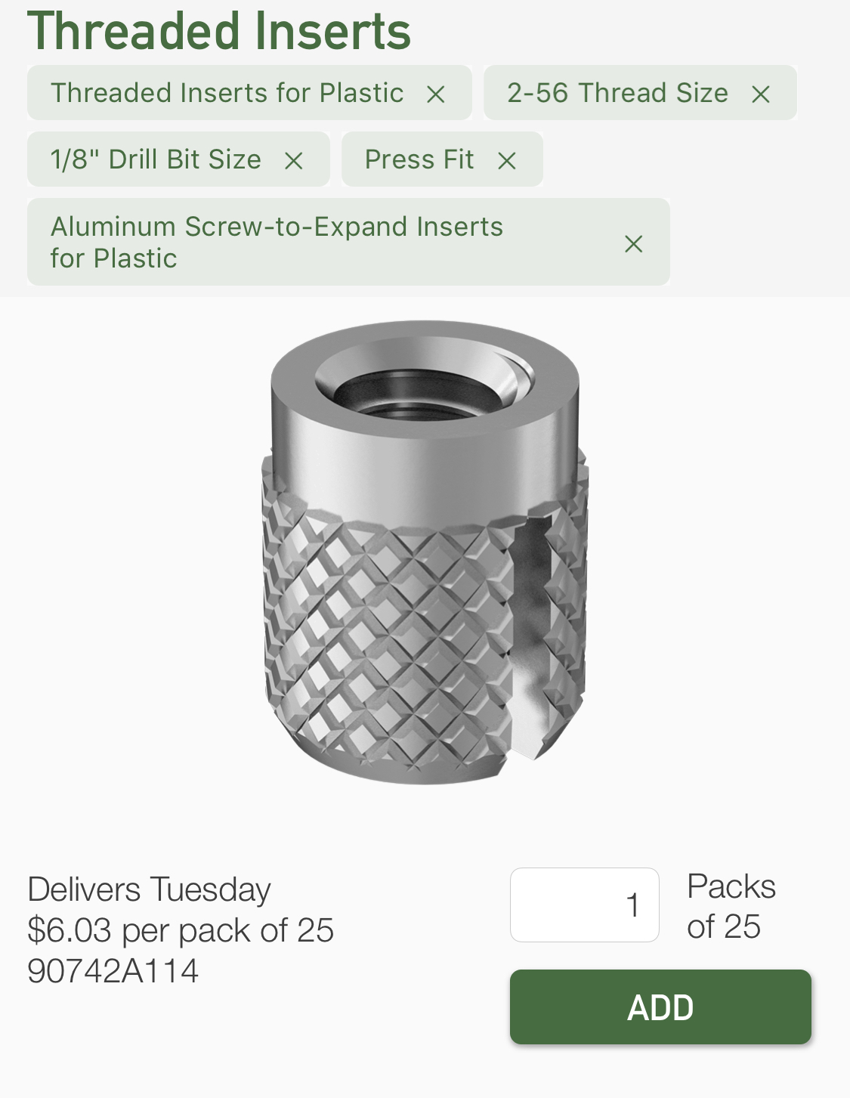Tap the Threaded Inserts heading

click(219, 31)
